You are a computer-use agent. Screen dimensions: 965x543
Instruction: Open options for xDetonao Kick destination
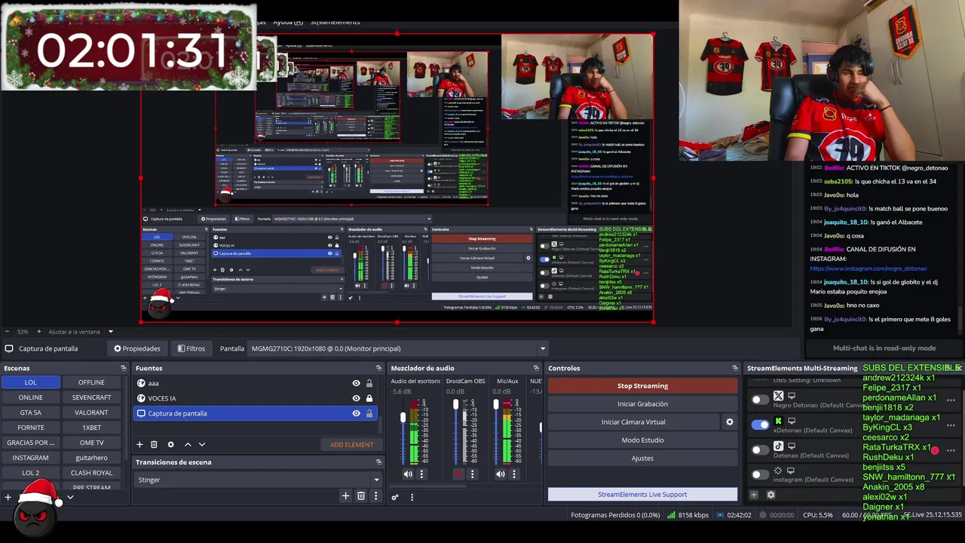pos(951,426)
